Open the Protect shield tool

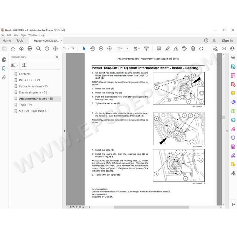click(x=233, y=138)
